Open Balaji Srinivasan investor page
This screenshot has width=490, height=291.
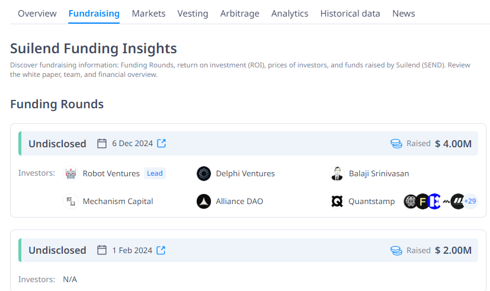point(379,173)
